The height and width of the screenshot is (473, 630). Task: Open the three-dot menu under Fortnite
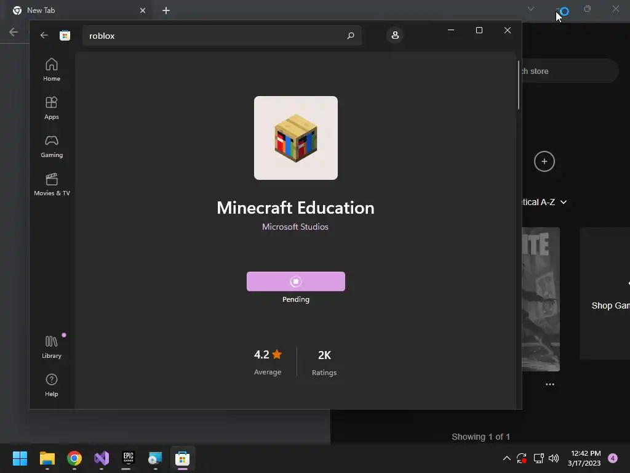[x=550, y=384]
